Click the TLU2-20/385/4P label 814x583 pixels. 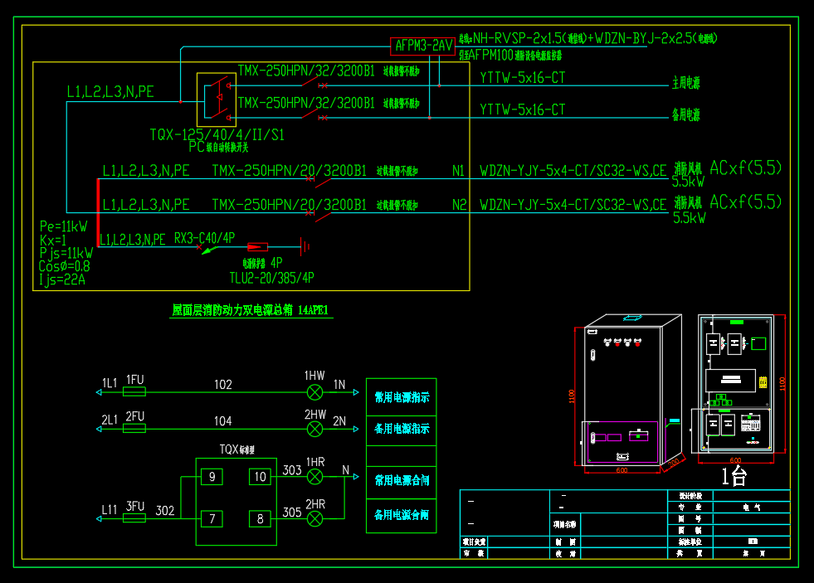(x=271, y=278)
